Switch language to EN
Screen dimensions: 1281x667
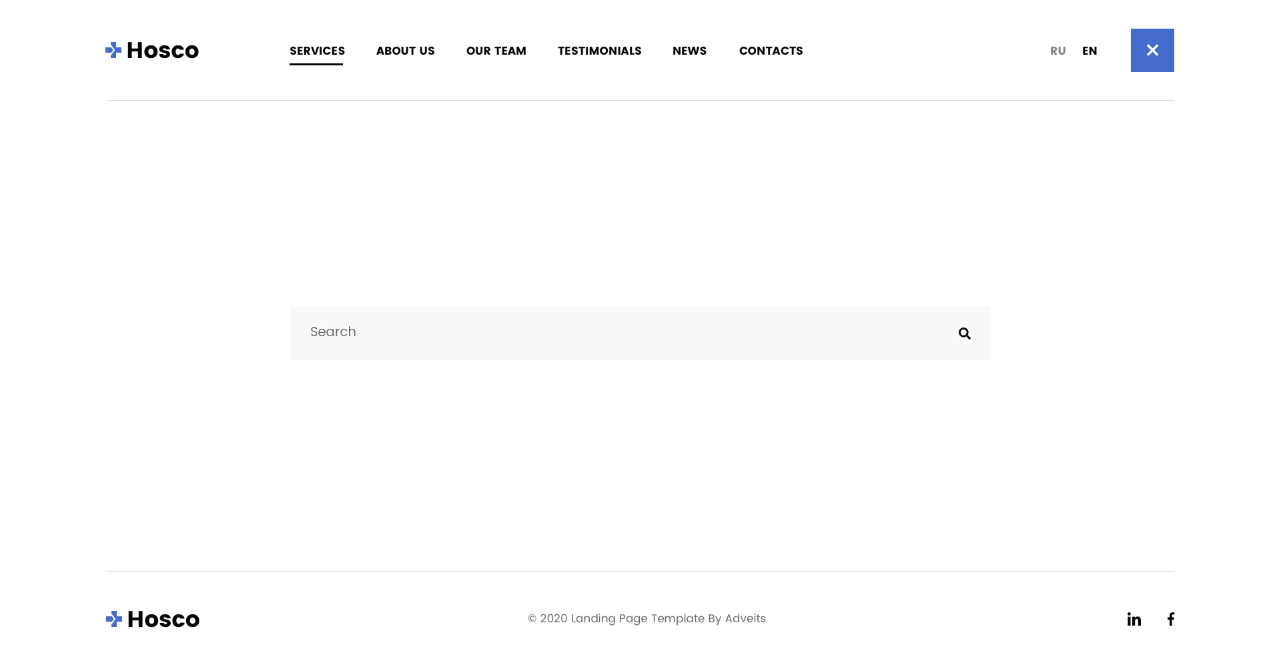pyautogui.click(x=1090, y=51)
